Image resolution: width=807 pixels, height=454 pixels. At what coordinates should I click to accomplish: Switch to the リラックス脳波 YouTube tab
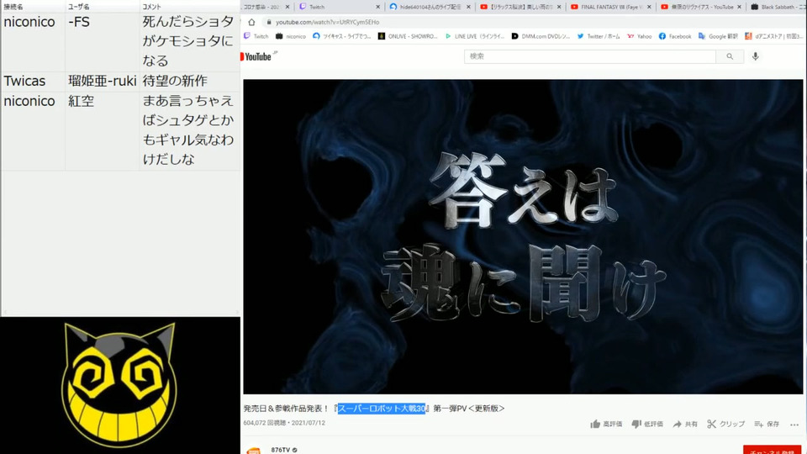pyautogui.click(x=520, y=7)
